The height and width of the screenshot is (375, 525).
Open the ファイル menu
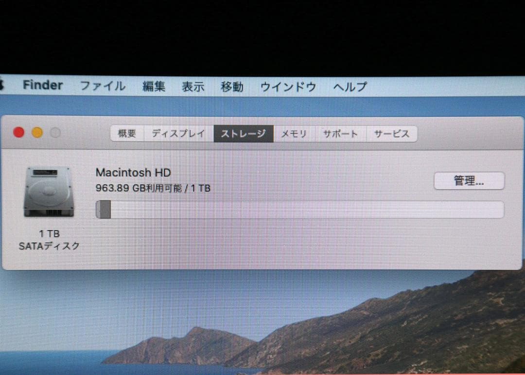pyautogui.click(x=103, y=86)
